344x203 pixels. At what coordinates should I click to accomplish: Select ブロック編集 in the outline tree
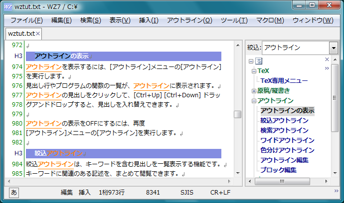pyautogui.click(x=278, y=170)
